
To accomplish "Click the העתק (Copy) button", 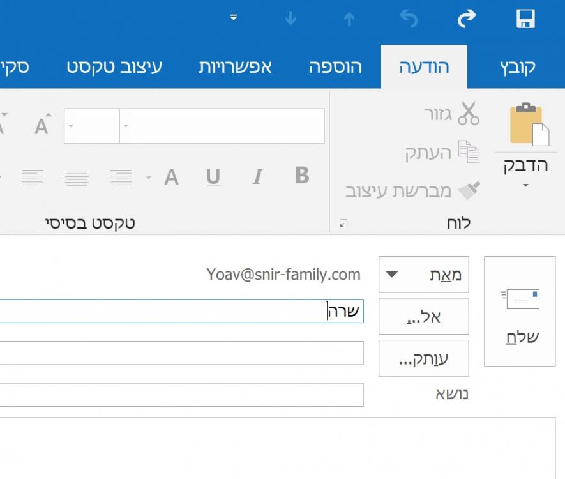I will point(442,152).
